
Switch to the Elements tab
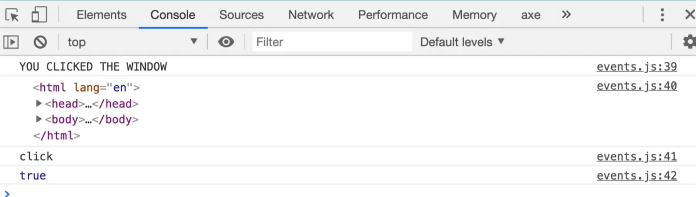coord(101,15)
